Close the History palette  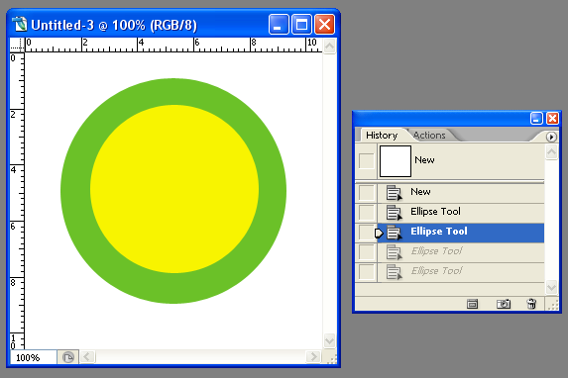(x=552, y=119)
